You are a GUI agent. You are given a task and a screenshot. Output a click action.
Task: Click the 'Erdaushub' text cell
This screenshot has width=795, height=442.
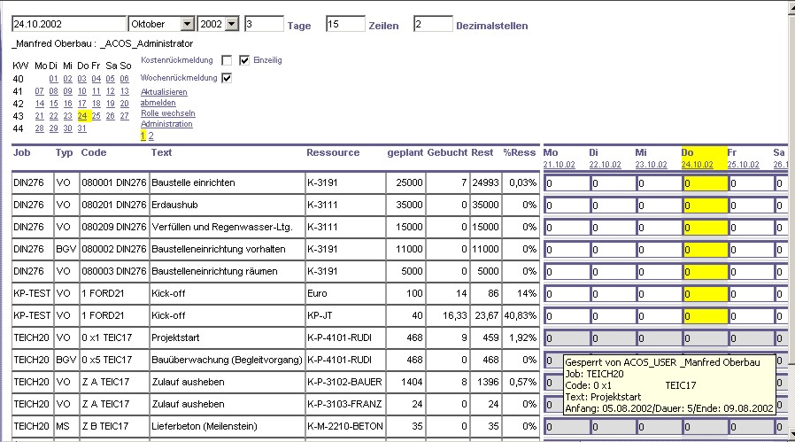[x=228, y=205]
